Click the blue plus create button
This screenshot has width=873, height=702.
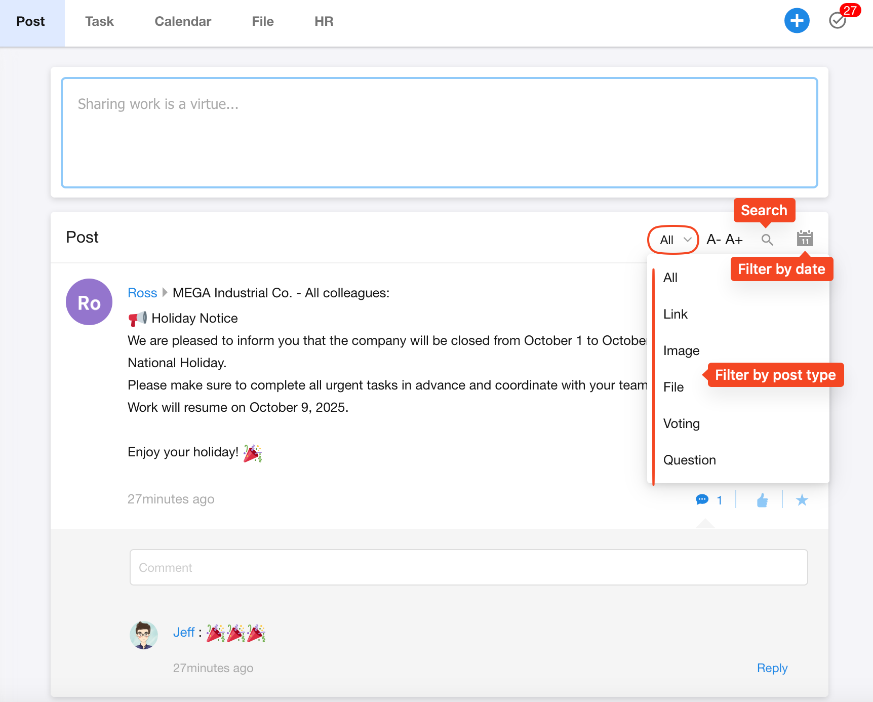[797, 21]
